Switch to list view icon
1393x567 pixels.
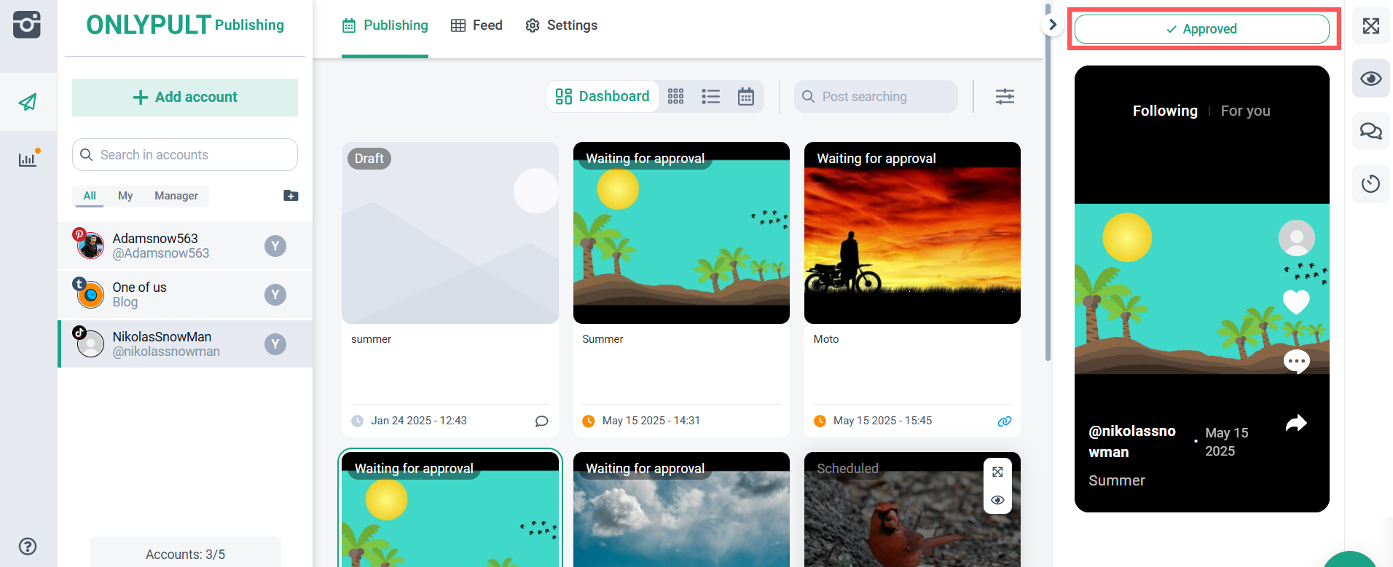pos(710,97)
